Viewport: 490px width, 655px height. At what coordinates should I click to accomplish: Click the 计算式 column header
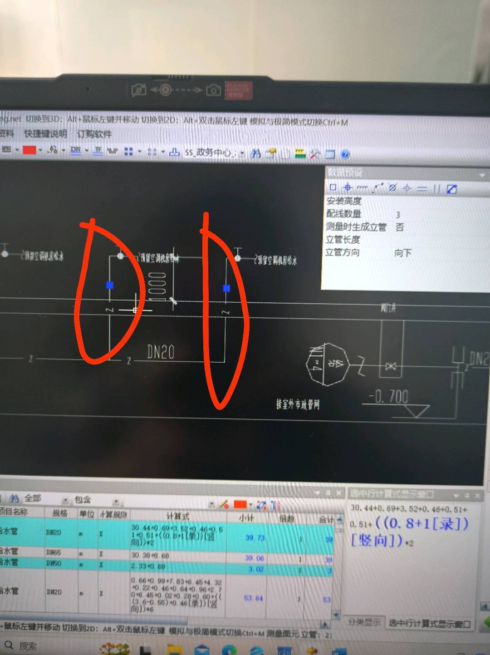(177, 516)
